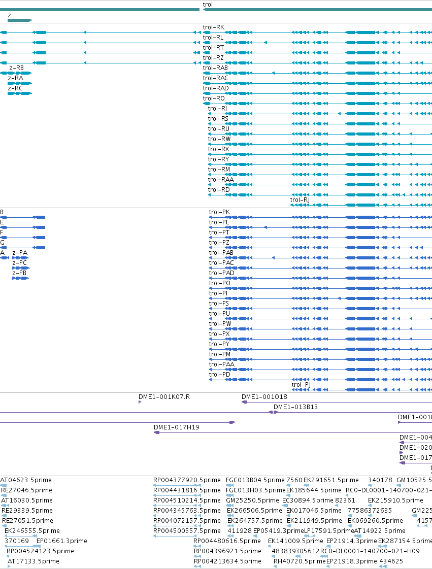
Task: Click the trol-PJ CDS label
Action: coord(301,385)
